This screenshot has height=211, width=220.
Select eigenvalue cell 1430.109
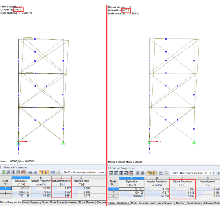(x=132, y=192)
